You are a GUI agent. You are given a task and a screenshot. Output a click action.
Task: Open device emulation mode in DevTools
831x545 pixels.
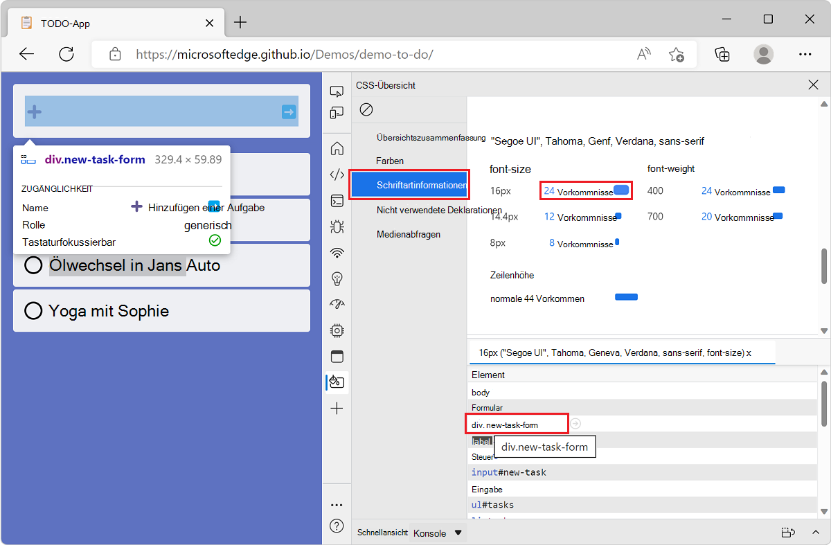coord(337,112)
